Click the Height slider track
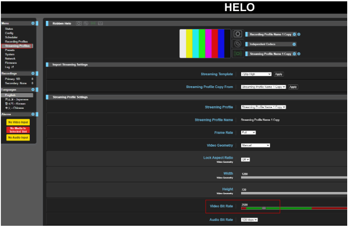 [294, 193]
